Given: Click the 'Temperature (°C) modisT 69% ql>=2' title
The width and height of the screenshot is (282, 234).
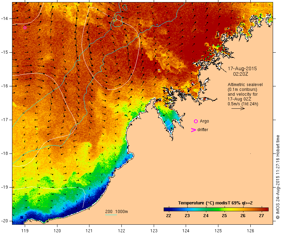Looking at the screenshot, I should tap(215, 203).
